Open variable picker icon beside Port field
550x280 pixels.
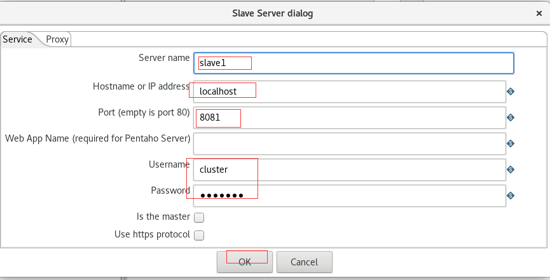[511, 117]
